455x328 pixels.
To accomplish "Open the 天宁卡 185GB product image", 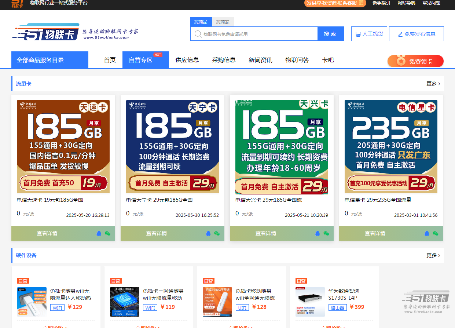I will click(172, 146).
